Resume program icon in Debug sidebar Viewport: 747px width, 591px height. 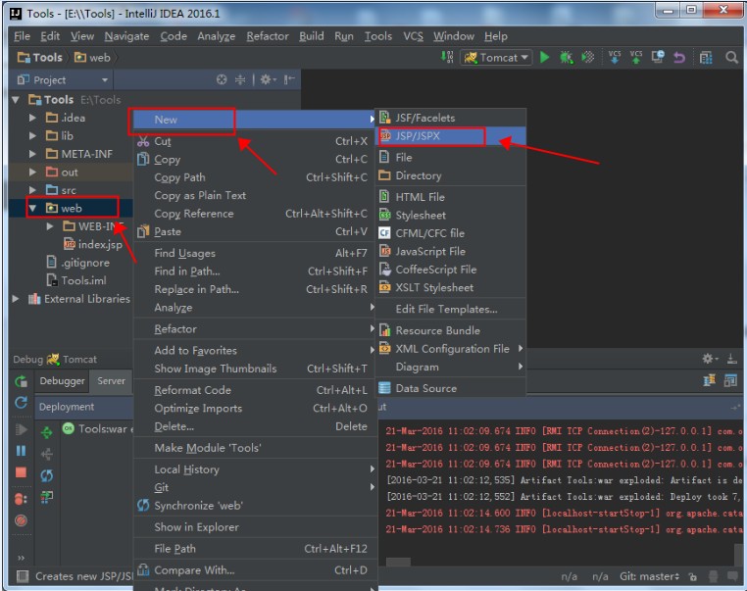point(21,429)
